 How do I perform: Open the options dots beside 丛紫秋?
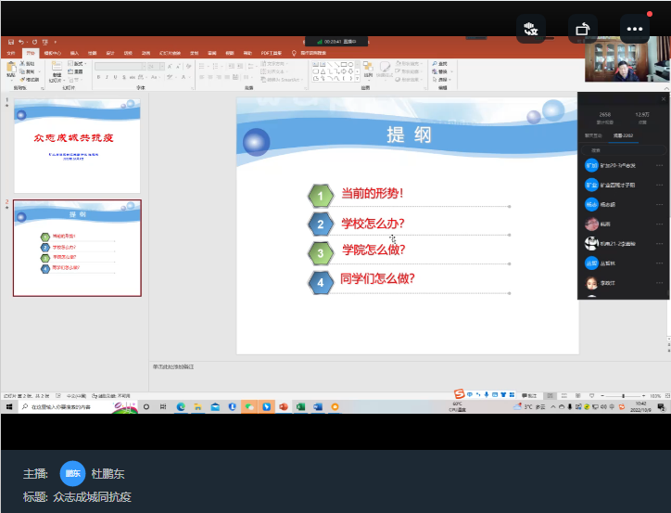click(659, 263)
